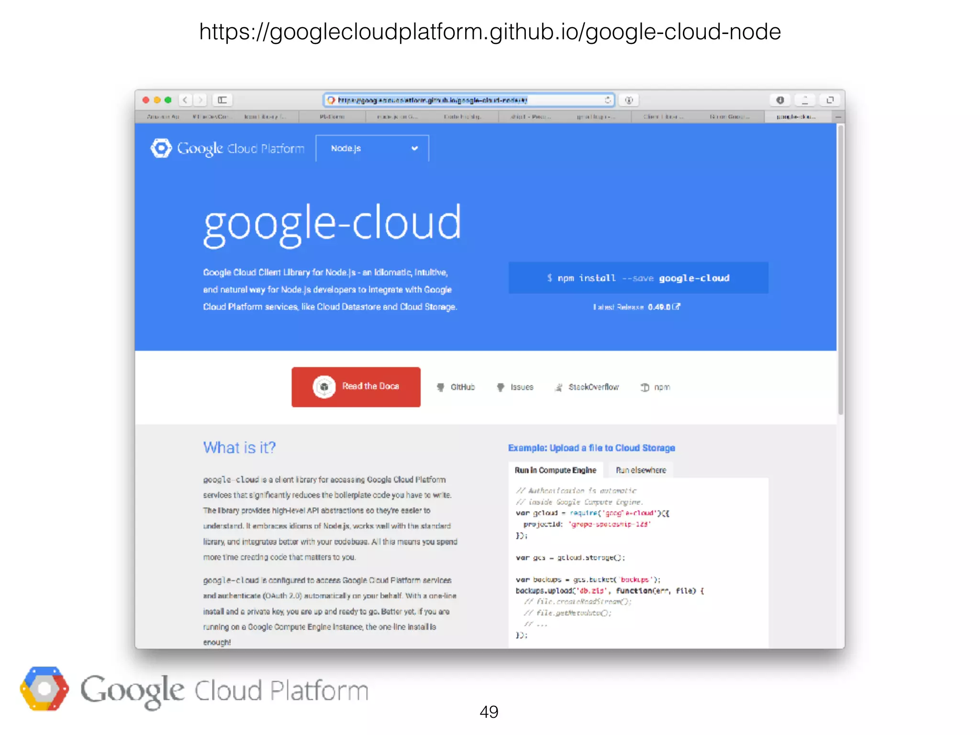Click the var gcs = gcloud.storage() code line
Image resolution: width=980 pixels, height=735 pixels.
(570, 557)
